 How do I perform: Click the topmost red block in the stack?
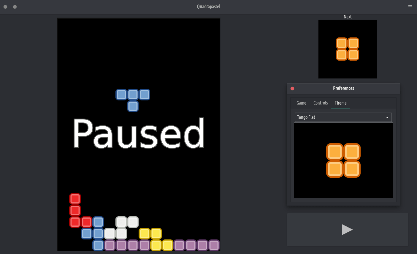[x=75, y=199]
